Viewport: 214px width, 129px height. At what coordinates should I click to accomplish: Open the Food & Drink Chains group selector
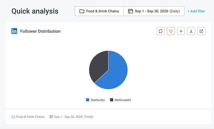coord(99,11)
